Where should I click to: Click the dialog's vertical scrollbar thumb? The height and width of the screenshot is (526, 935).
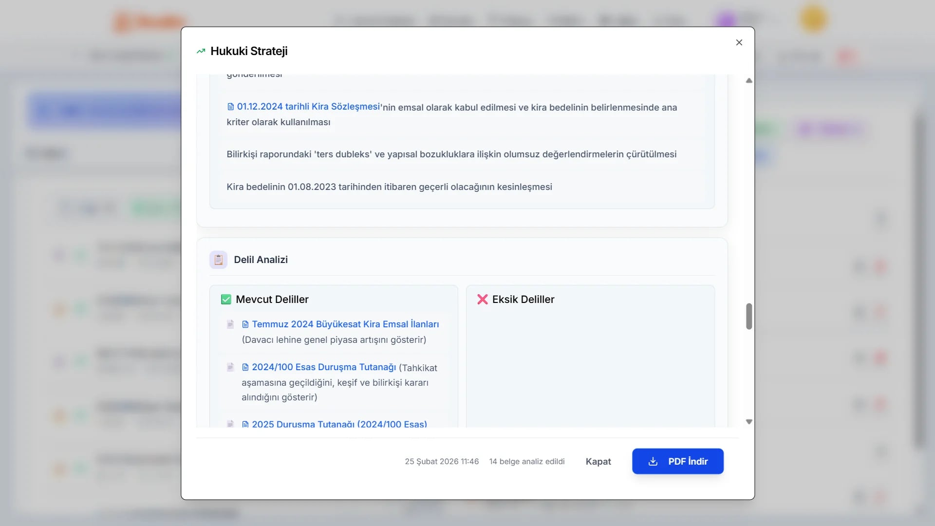(x=749, y=317)
